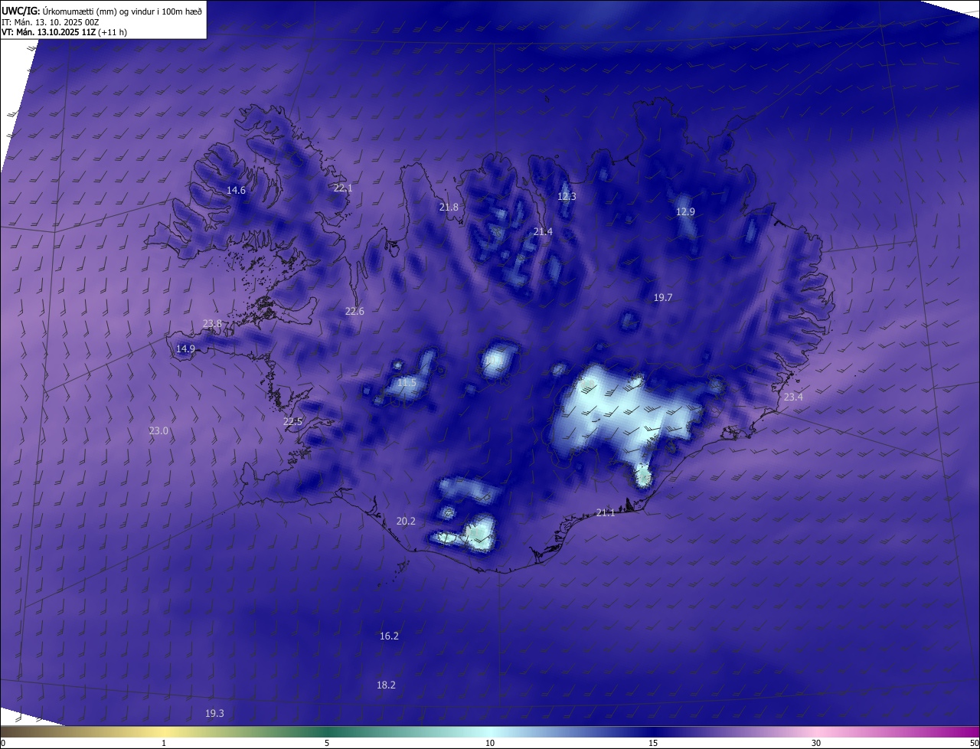Click the 18.2 value label
Screen dimensions: 980x749
tap(386, 685)
